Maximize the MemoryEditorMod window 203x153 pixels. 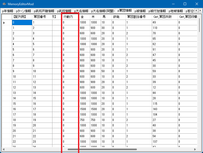click(185, 4)
